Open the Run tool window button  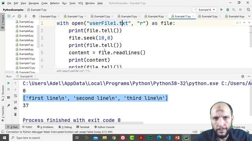13,127
